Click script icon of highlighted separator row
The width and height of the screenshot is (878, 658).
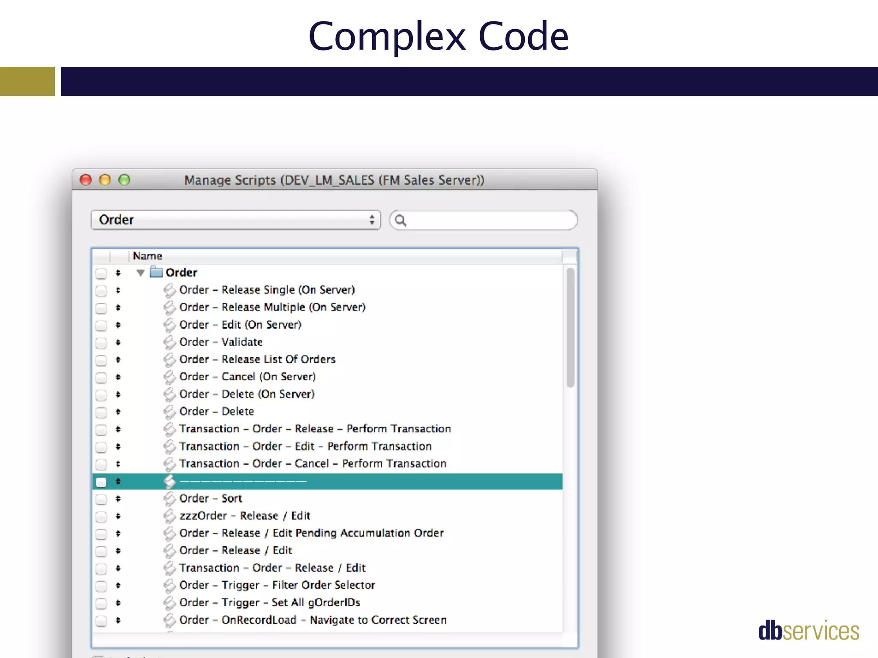click(170, 482)
